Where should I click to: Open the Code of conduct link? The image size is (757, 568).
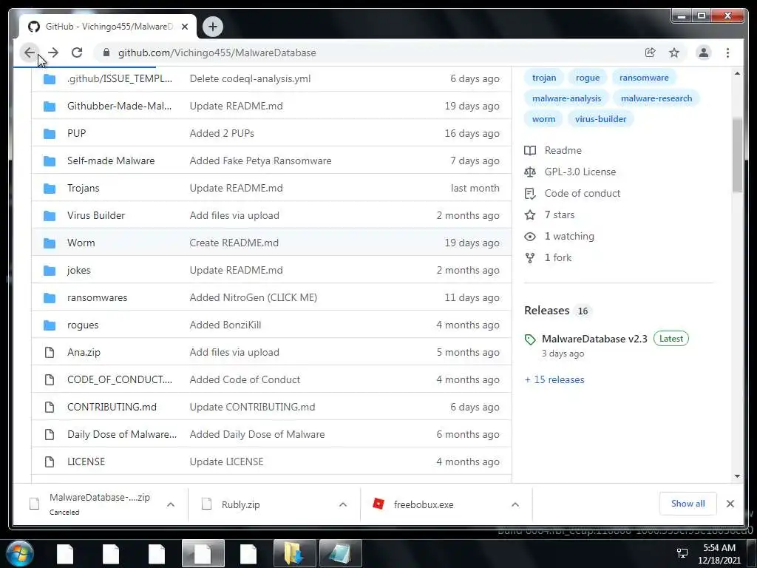click(x=572, y=193)
